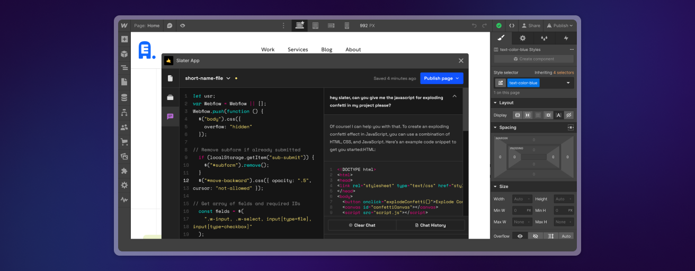The height and width of the screenshot is (271, 695).
Task: Click the Undo arrow
Action: tap(475, 25)
